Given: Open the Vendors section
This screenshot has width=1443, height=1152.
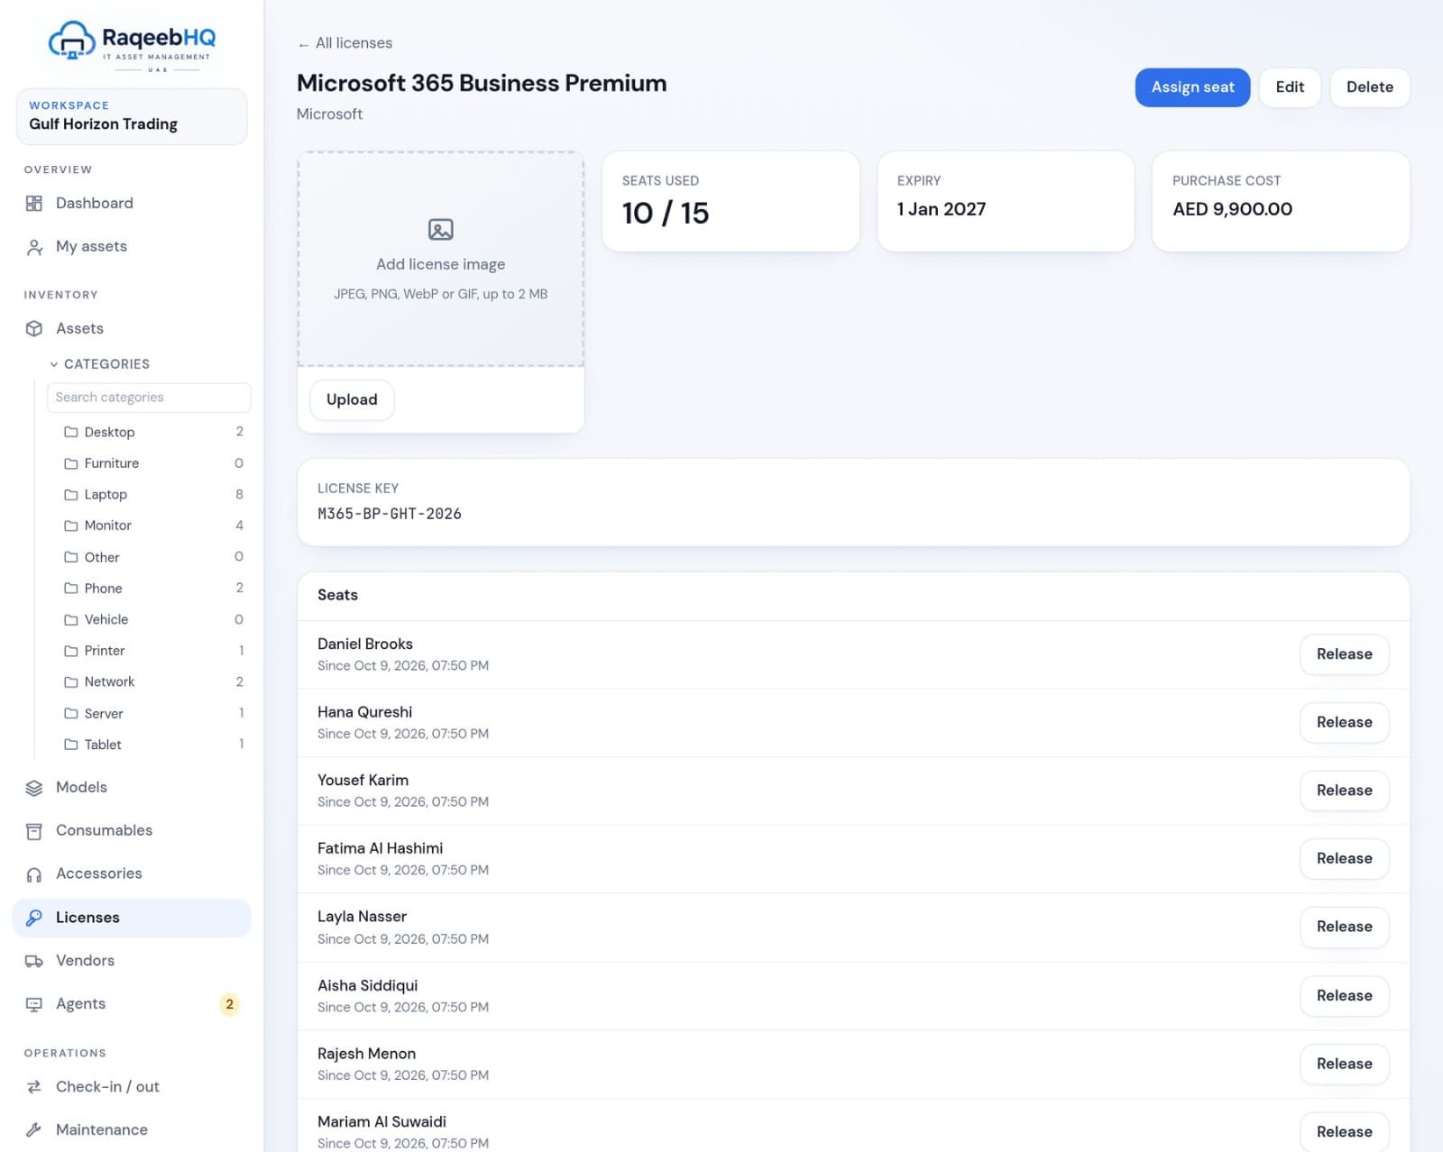Looking at the screenshot, I should click(132, 961).
